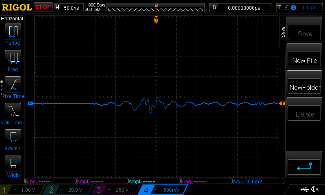Viewport: 325px width, 195px height.
Task: Click the Horizontal menu title
Action: click(x=12, y=18)
